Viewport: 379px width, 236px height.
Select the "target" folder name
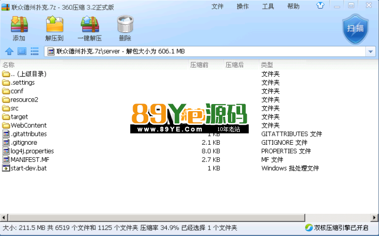click(19, 117)
